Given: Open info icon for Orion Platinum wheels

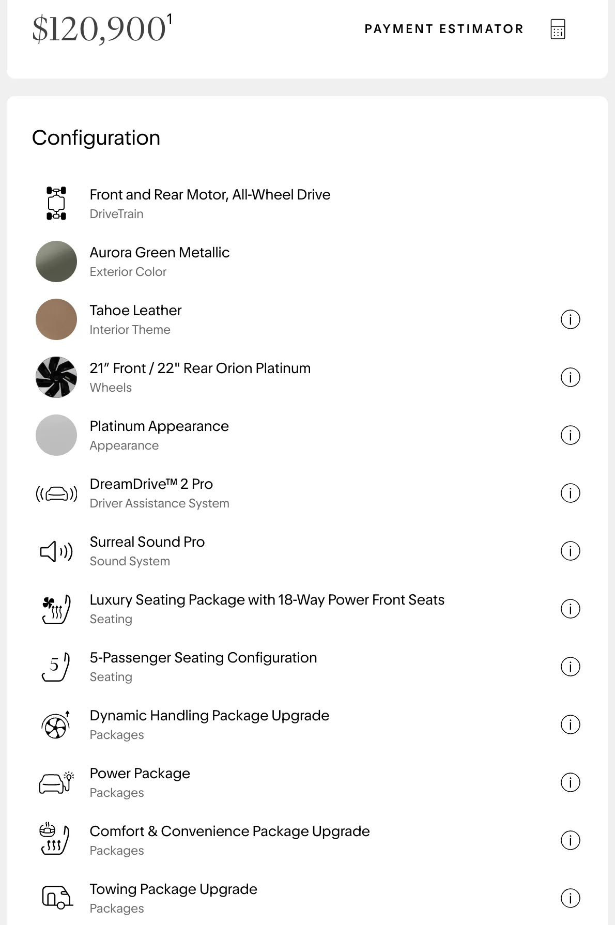Looking at the screenshot, I should tap(570, 377).
